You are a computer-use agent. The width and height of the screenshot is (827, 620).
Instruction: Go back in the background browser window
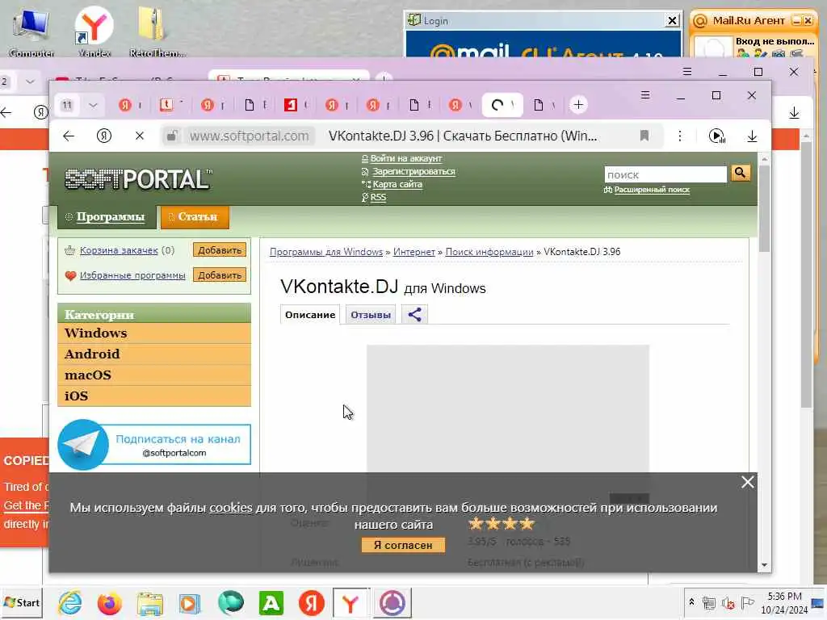tap(6, 112)
